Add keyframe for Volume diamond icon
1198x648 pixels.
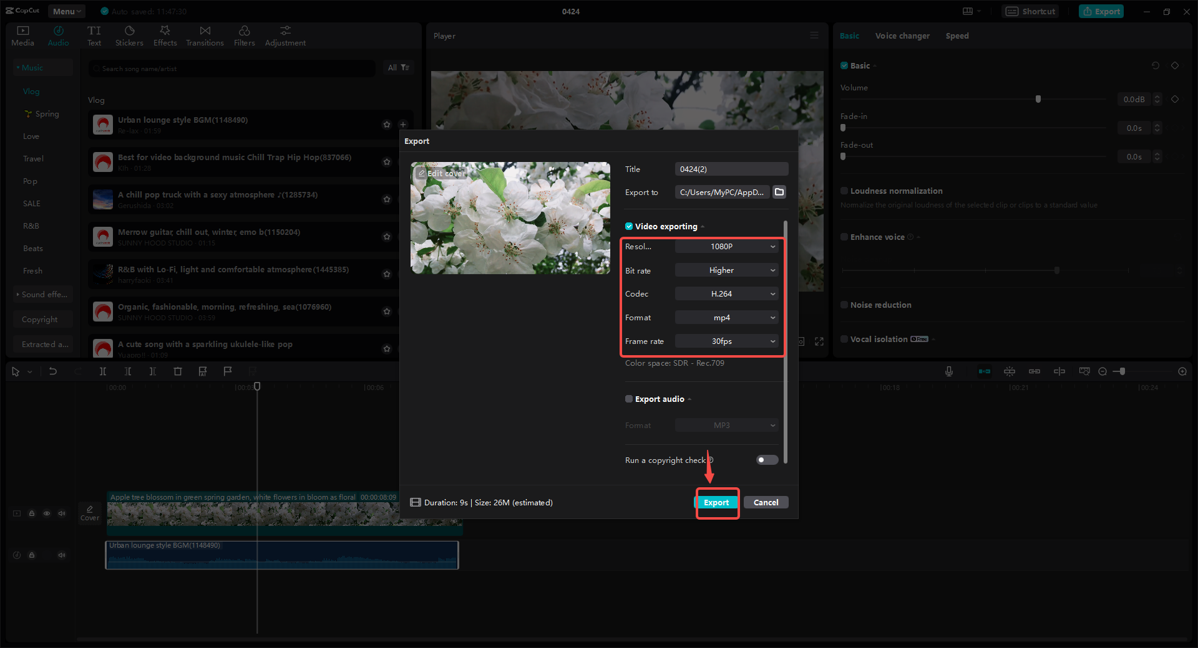1175,99
